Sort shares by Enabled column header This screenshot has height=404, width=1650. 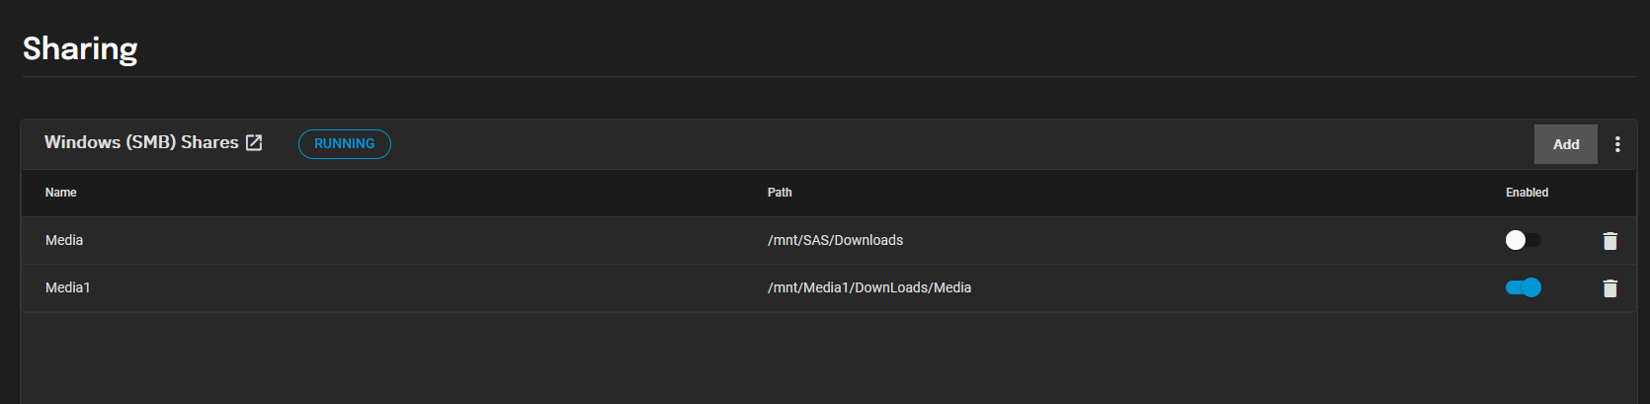point(1526,193)
